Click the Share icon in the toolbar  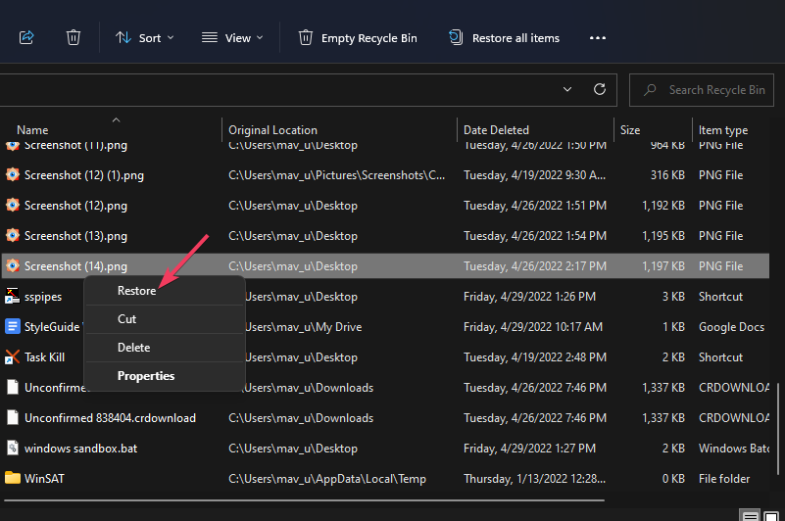(x=26, y=37)
